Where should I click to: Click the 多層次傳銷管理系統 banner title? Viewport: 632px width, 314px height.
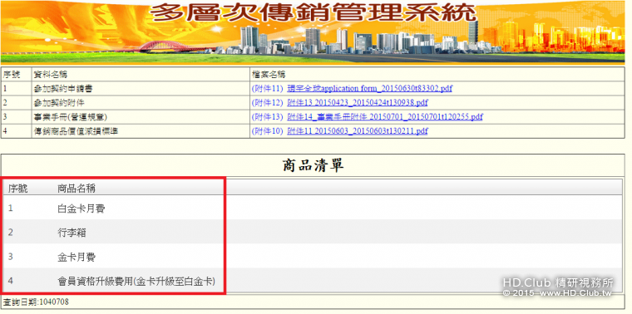tap(314, 13)
